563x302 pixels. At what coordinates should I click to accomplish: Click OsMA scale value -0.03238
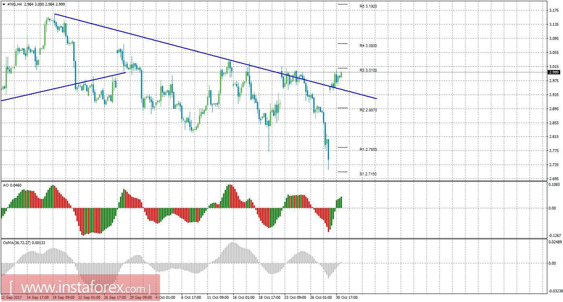click(555, 291)
